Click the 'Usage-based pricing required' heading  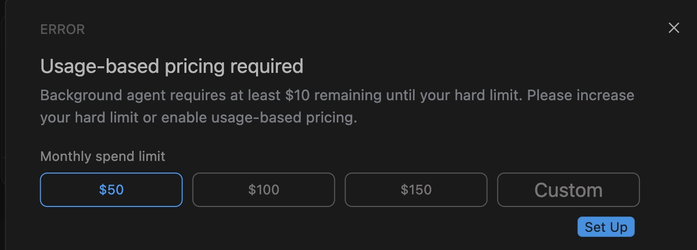tap(172, 66)
